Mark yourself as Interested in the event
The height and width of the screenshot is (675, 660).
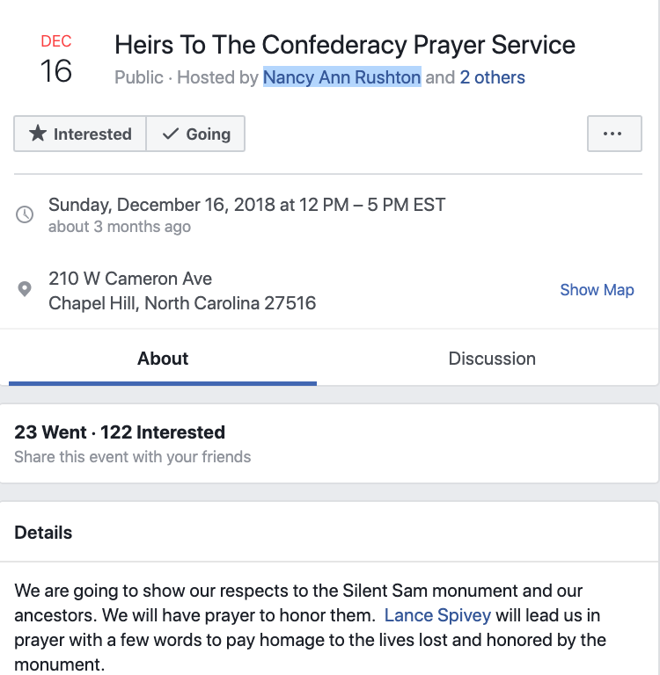(80, 134)
